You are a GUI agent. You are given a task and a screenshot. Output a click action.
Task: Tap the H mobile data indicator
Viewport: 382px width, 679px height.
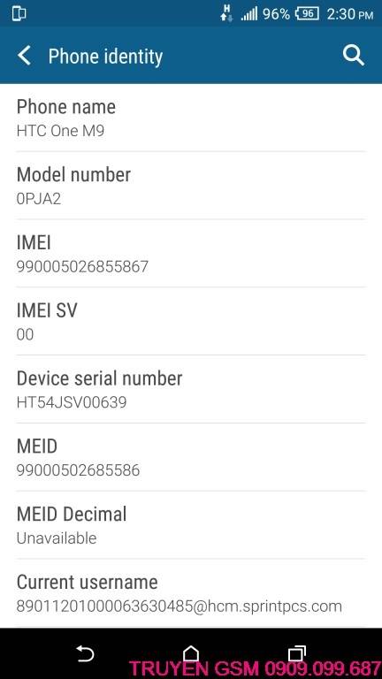[226, 13]
